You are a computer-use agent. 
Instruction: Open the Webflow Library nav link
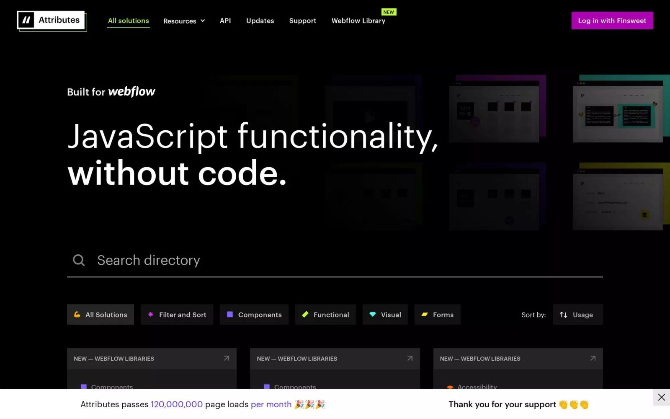click(358, 21)
